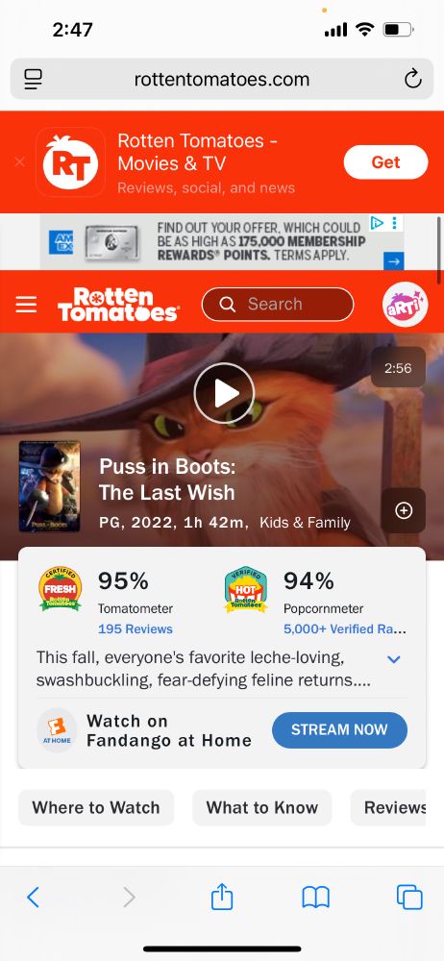The image size is (444, 961).
Task: Tap the Verified Hot Popcornmeter badge
Action: point(246,589)
